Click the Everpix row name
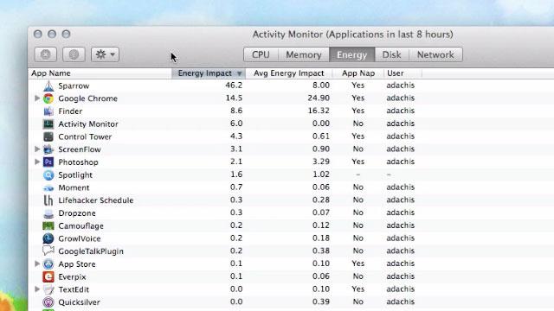 click(72, 276)
